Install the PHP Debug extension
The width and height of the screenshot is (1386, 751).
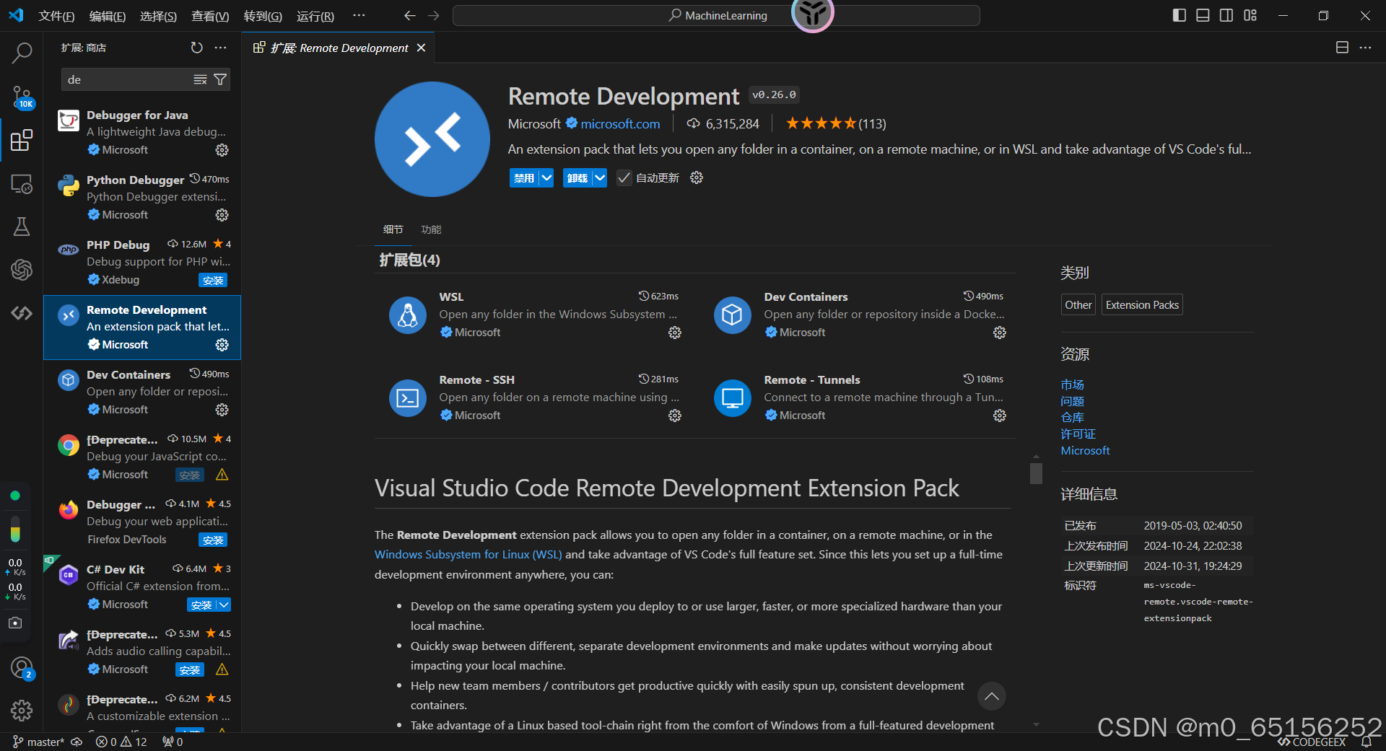click(x=213, y=280)
